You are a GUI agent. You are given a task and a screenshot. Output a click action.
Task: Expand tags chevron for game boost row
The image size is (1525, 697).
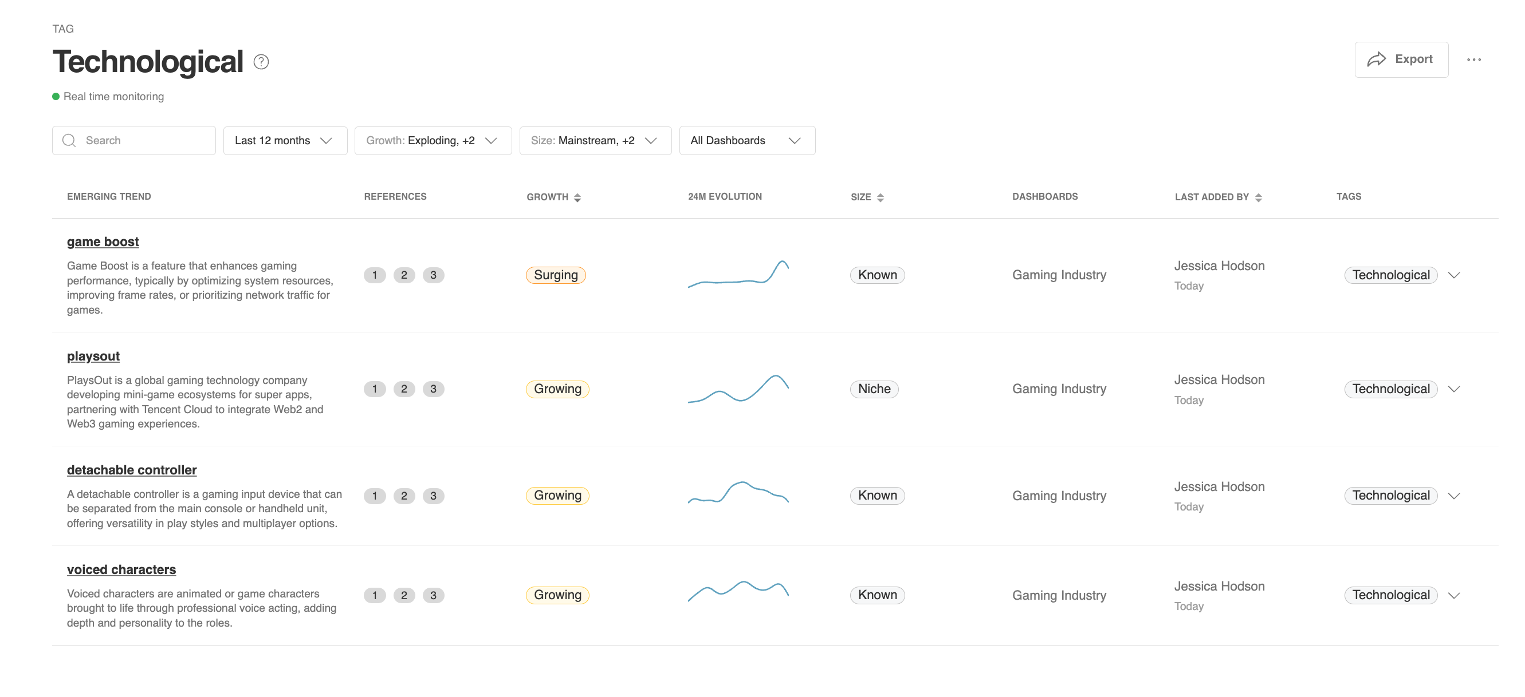1454,275
